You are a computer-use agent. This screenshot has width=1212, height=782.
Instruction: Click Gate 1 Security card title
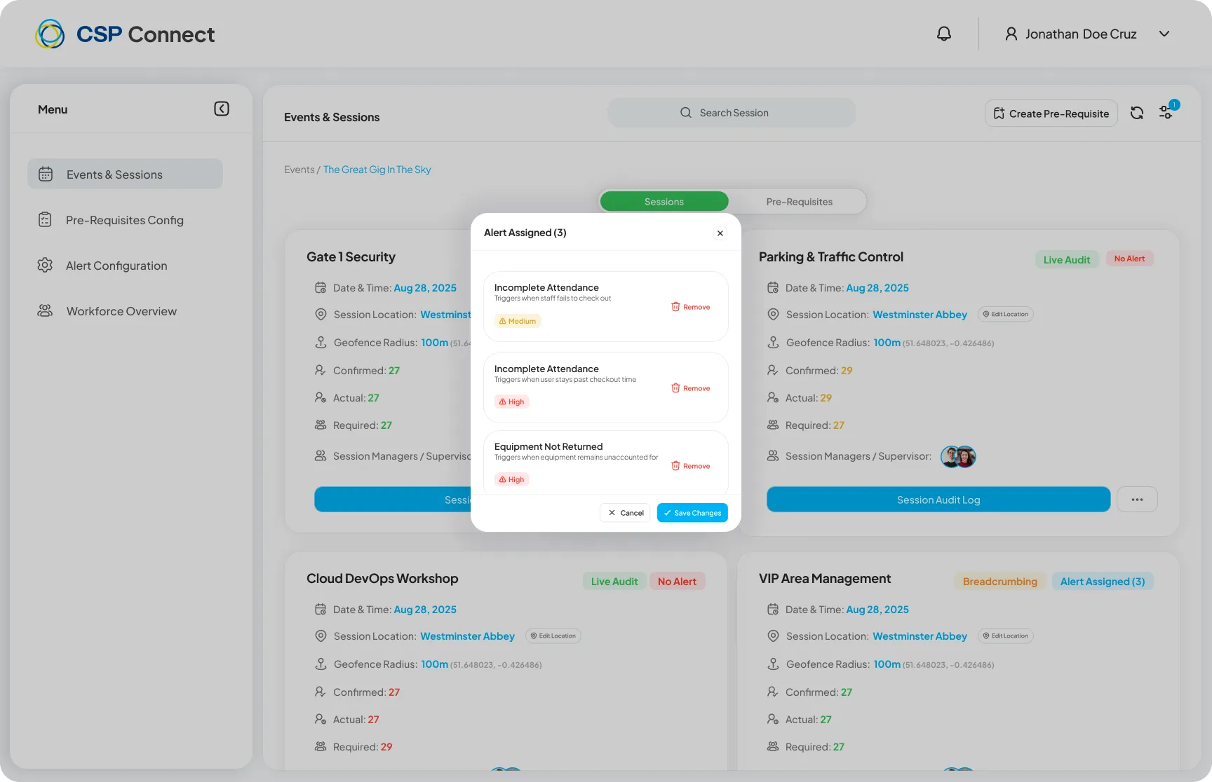coord(351,257)
